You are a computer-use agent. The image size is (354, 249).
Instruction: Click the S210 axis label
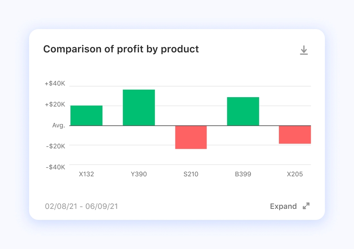coord(191,174)
